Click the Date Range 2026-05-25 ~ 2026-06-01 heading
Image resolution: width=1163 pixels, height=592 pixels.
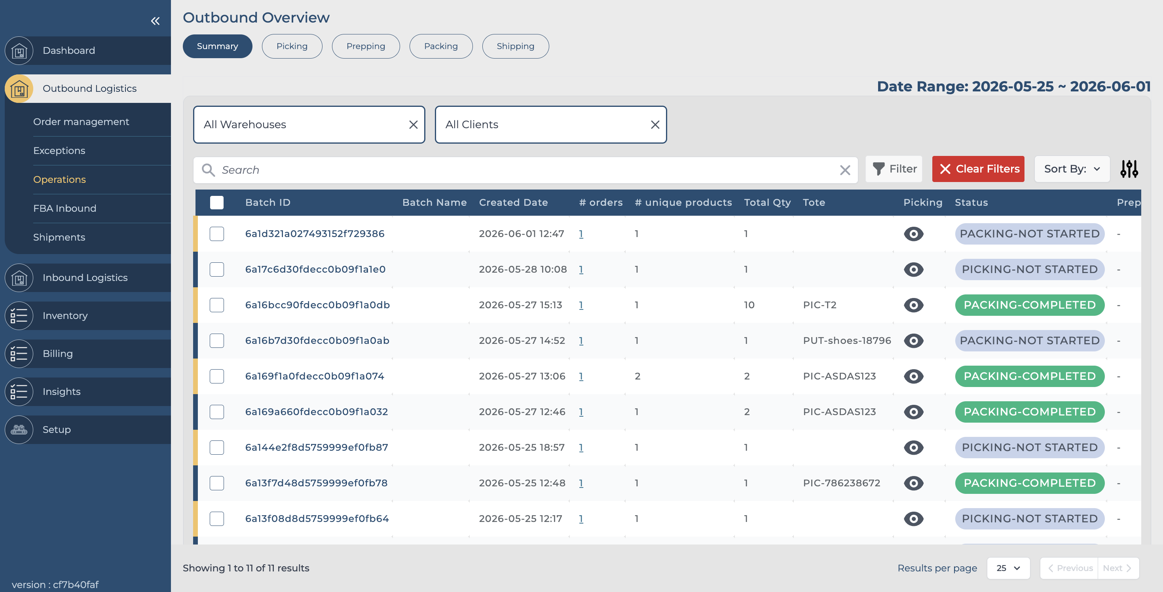tap(1013, 86)
